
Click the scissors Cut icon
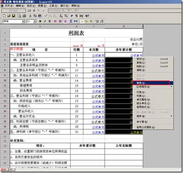pyautogui.click(x=30, y=16)
